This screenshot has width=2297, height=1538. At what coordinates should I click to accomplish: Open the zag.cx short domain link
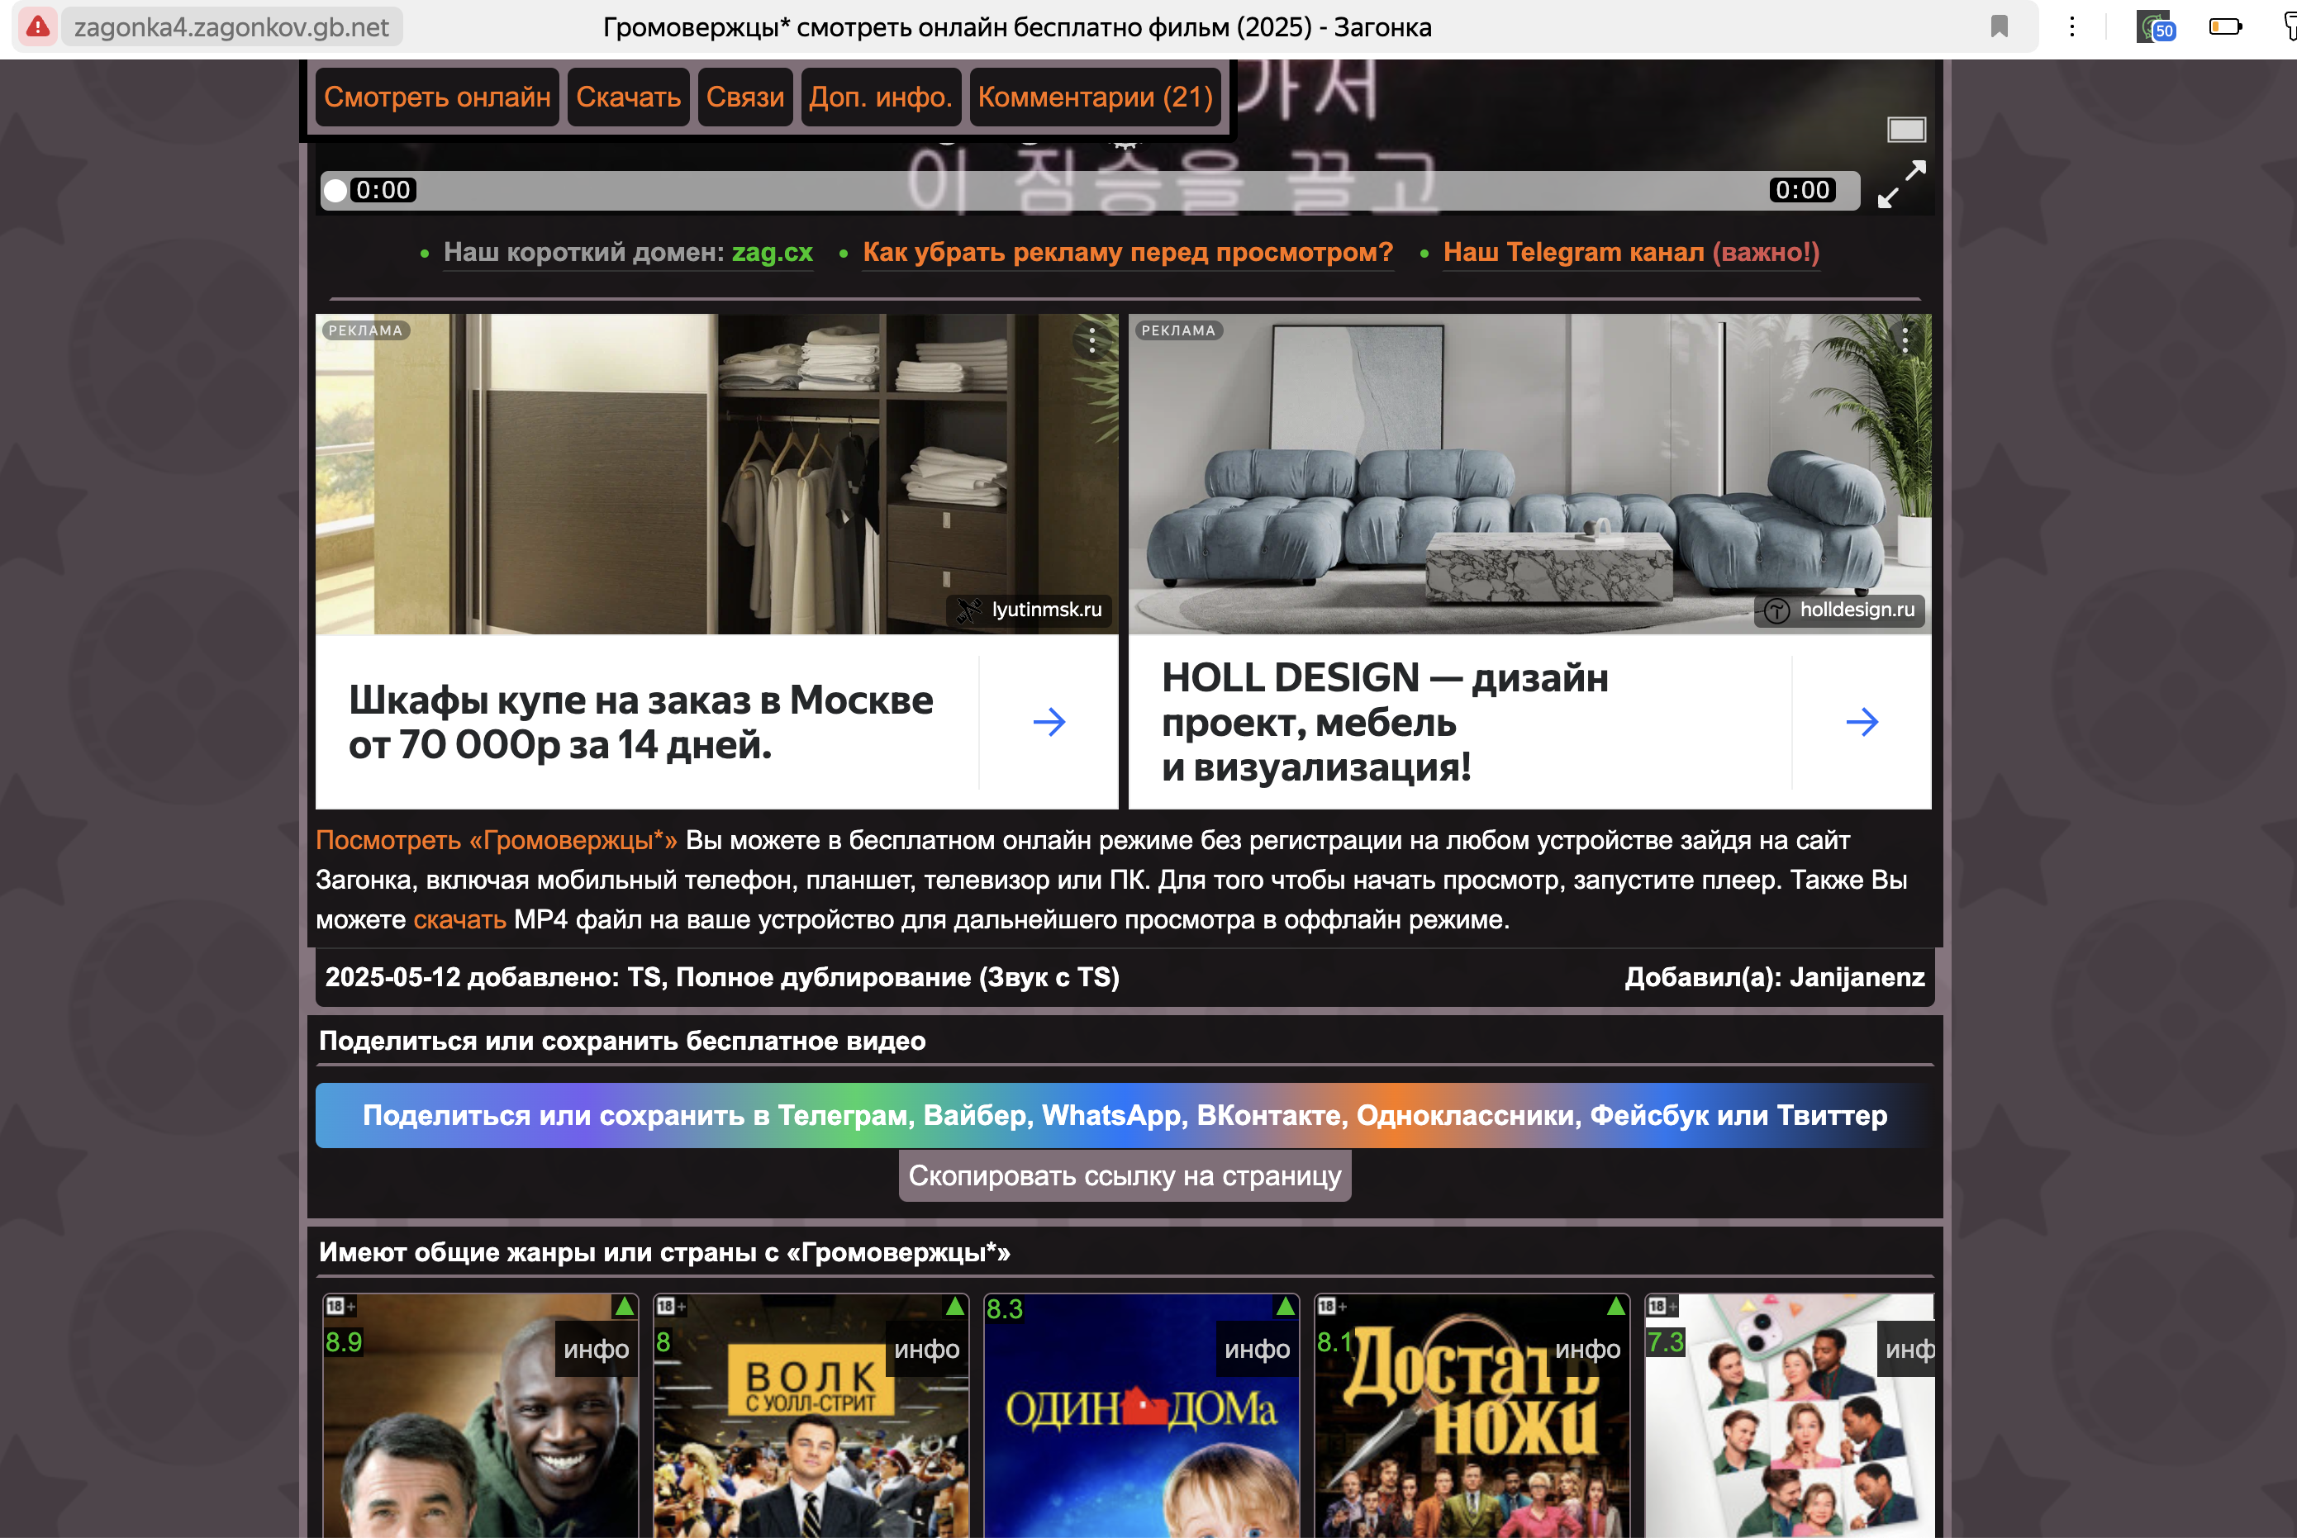click(773, 252)
